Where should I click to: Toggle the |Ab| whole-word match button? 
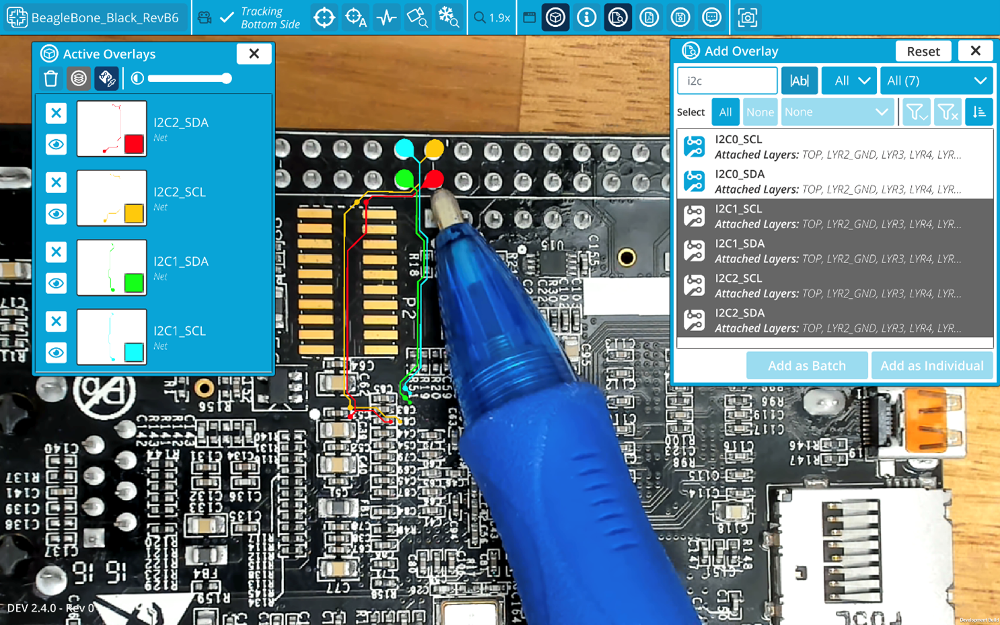click(799, 81)
